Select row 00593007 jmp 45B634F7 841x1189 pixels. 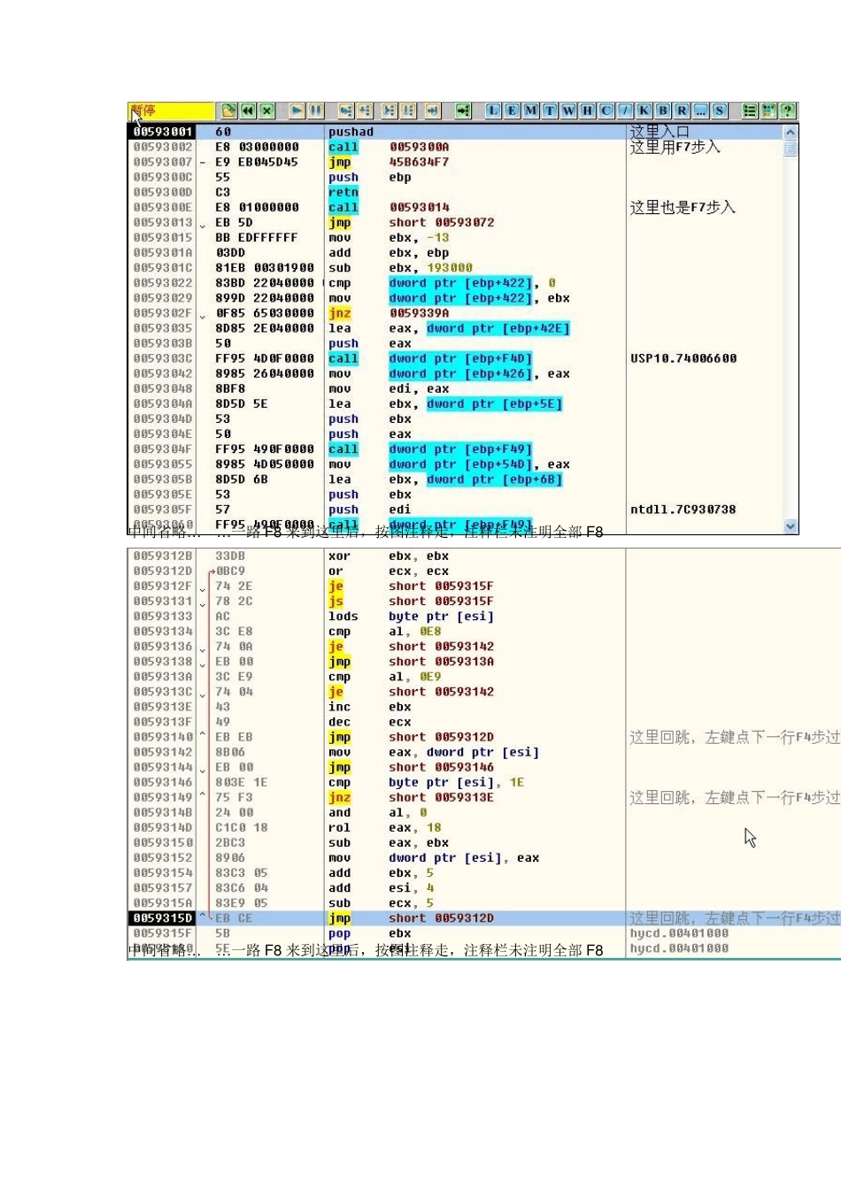click(455, 162)
